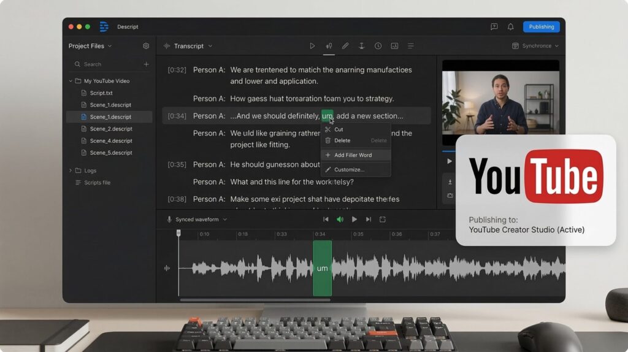Click the waveform icon left of audio track
Screen dimensions: 628x352
pos(167,269)
